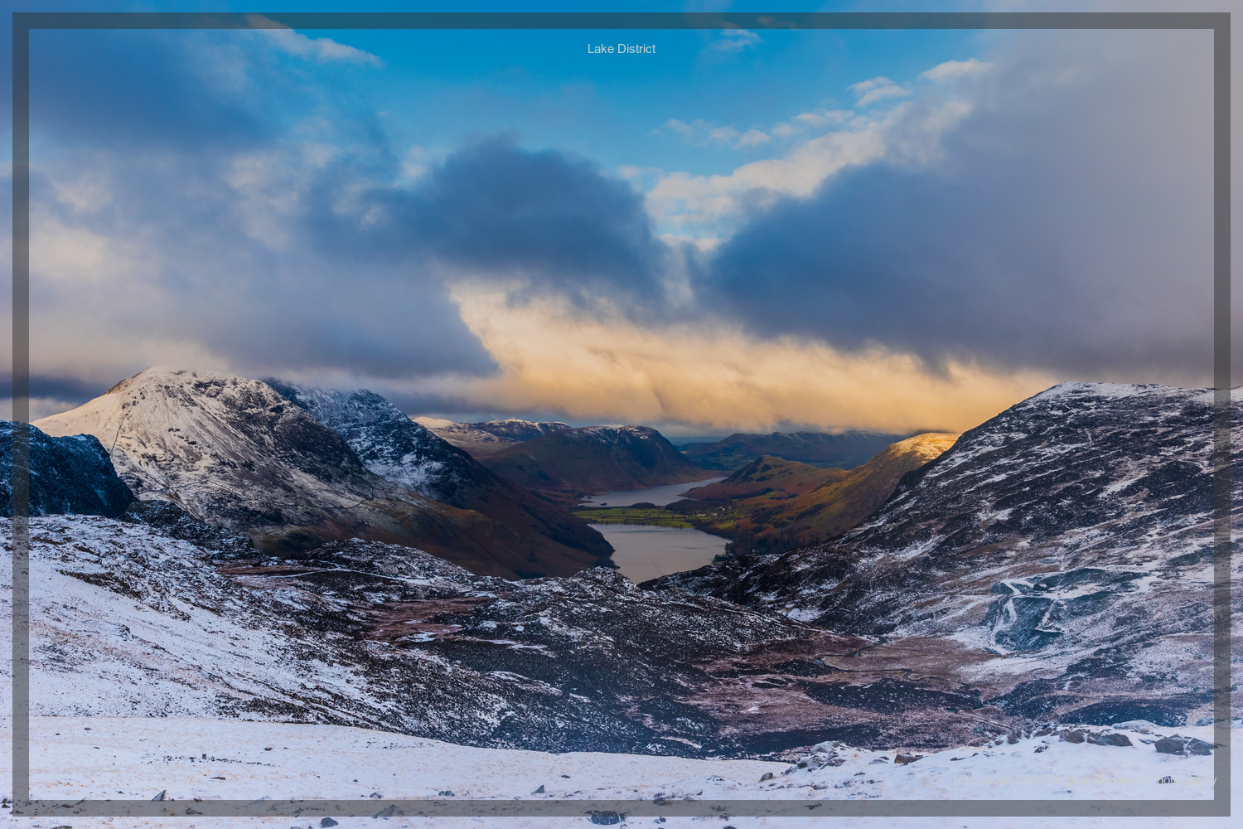Click the upper lake near the village

[x=655, y=489]
